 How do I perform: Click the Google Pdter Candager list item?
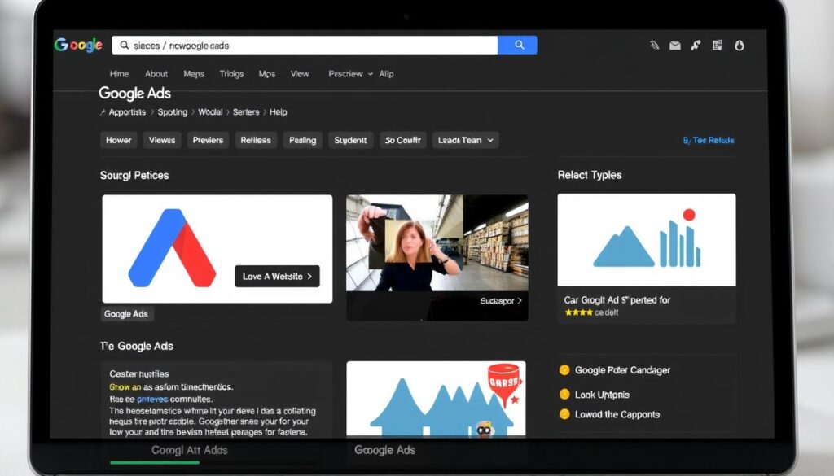pos(622,370)
